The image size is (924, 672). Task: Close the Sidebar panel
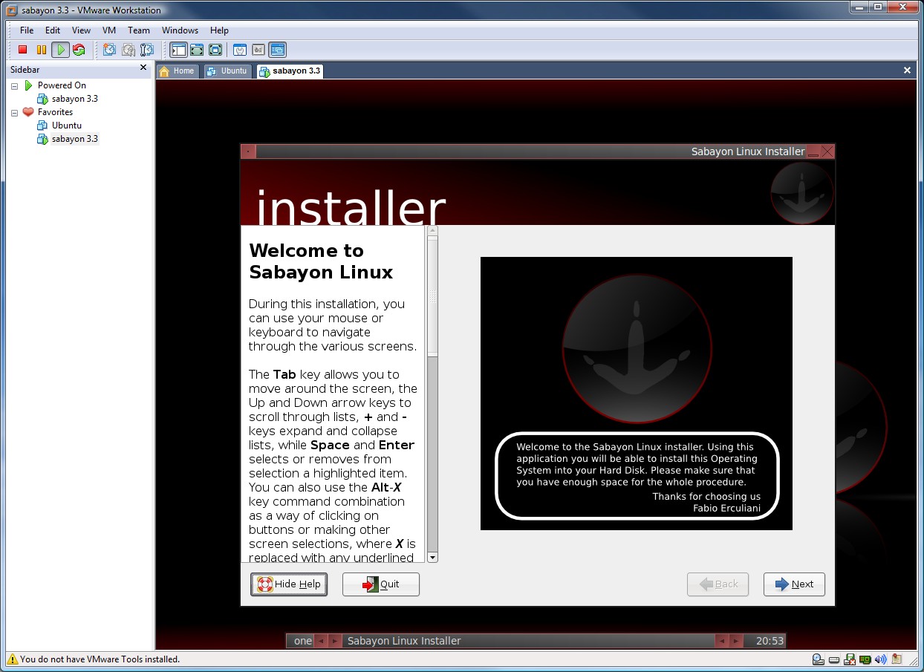[x=143, y=68]
